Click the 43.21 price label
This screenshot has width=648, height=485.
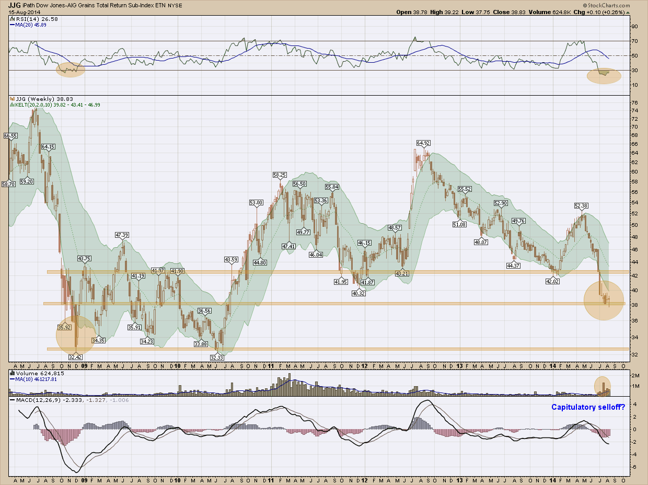pyautogui.click(x=401, y=273)
